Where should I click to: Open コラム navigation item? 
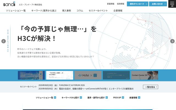coord(80,11)
